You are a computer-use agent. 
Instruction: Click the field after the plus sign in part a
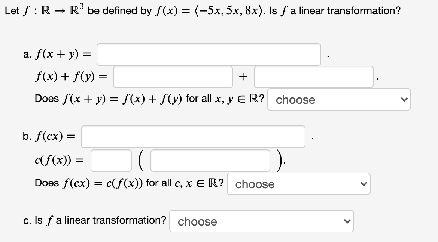click(x=313, y=77)
